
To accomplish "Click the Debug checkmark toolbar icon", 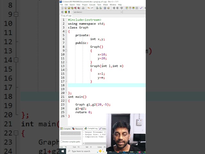I will 141,8.
